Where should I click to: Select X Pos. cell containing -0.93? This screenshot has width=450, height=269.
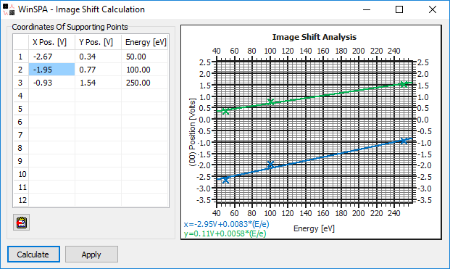[51, 83]
